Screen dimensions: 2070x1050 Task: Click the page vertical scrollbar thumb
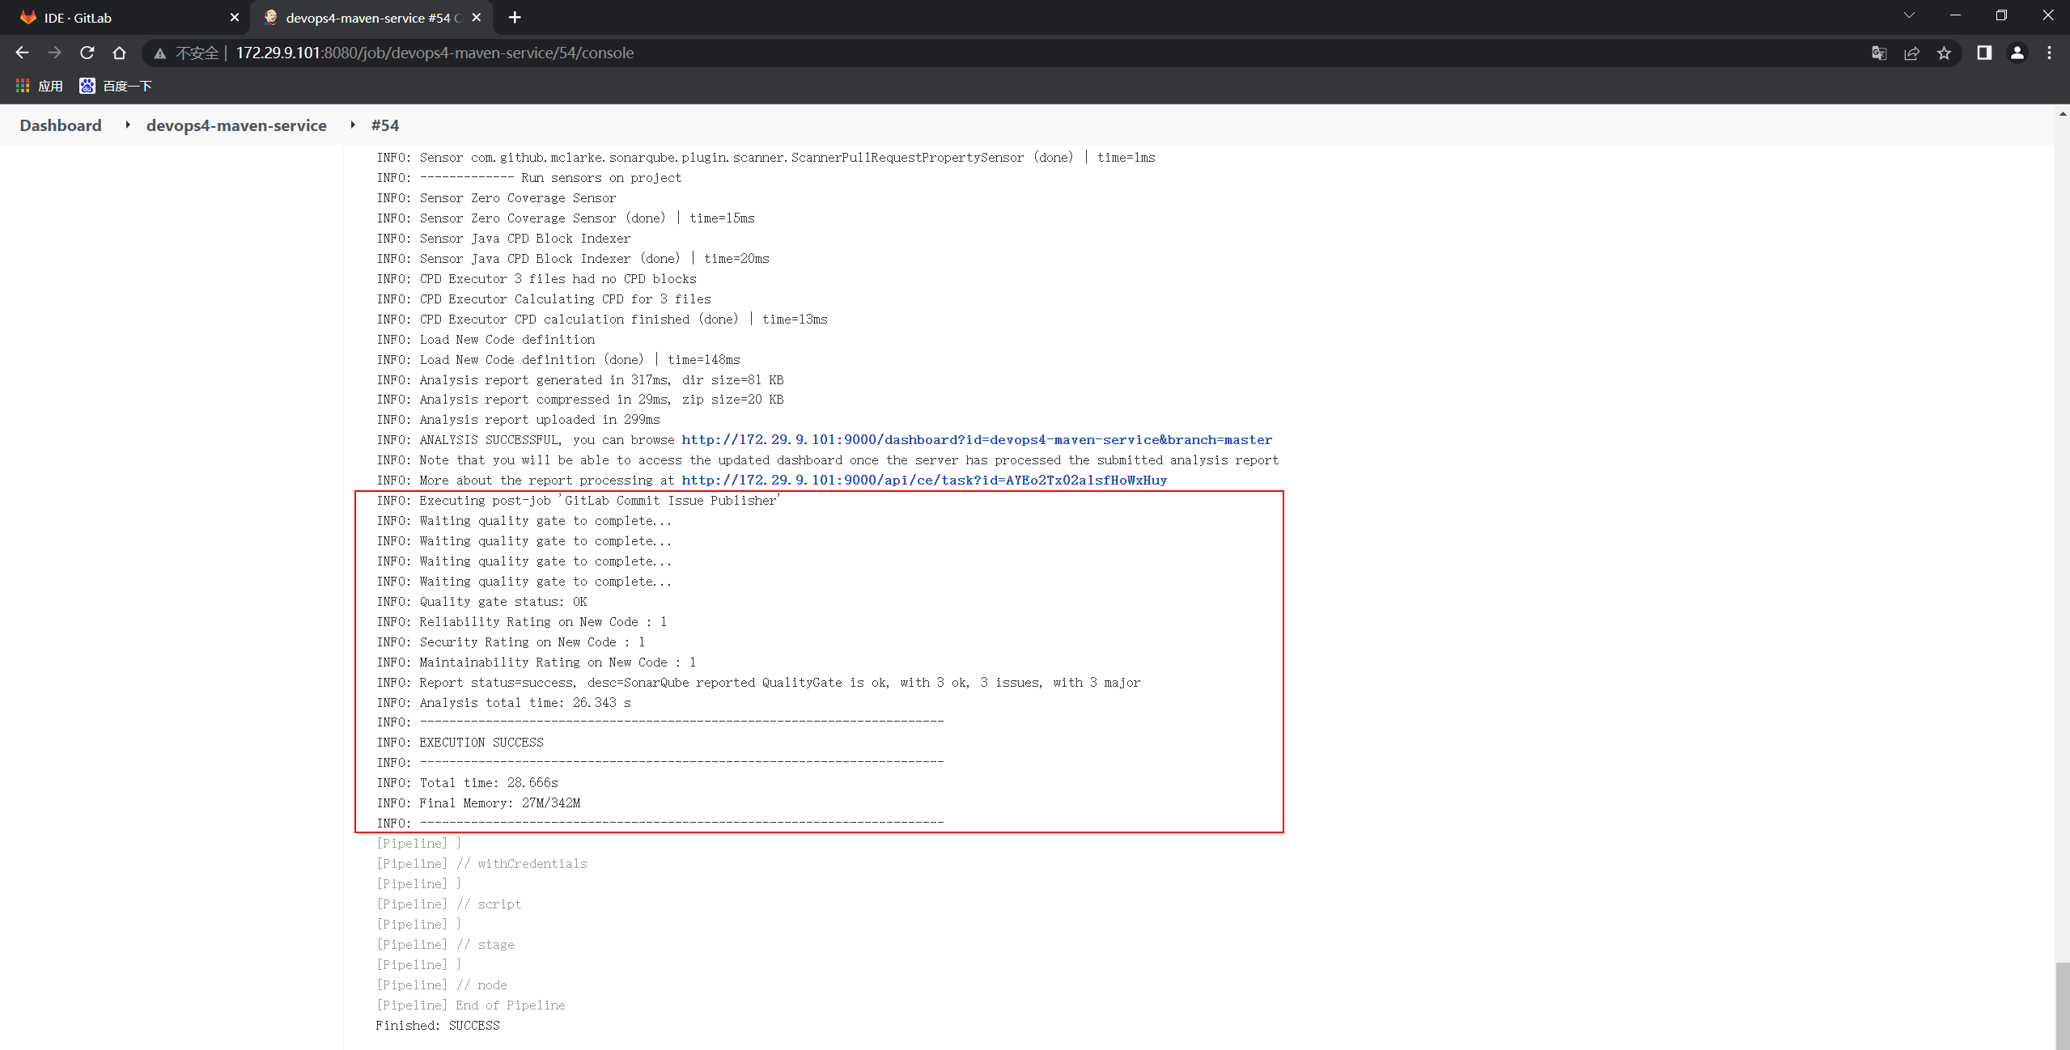click(2063, 1006)
